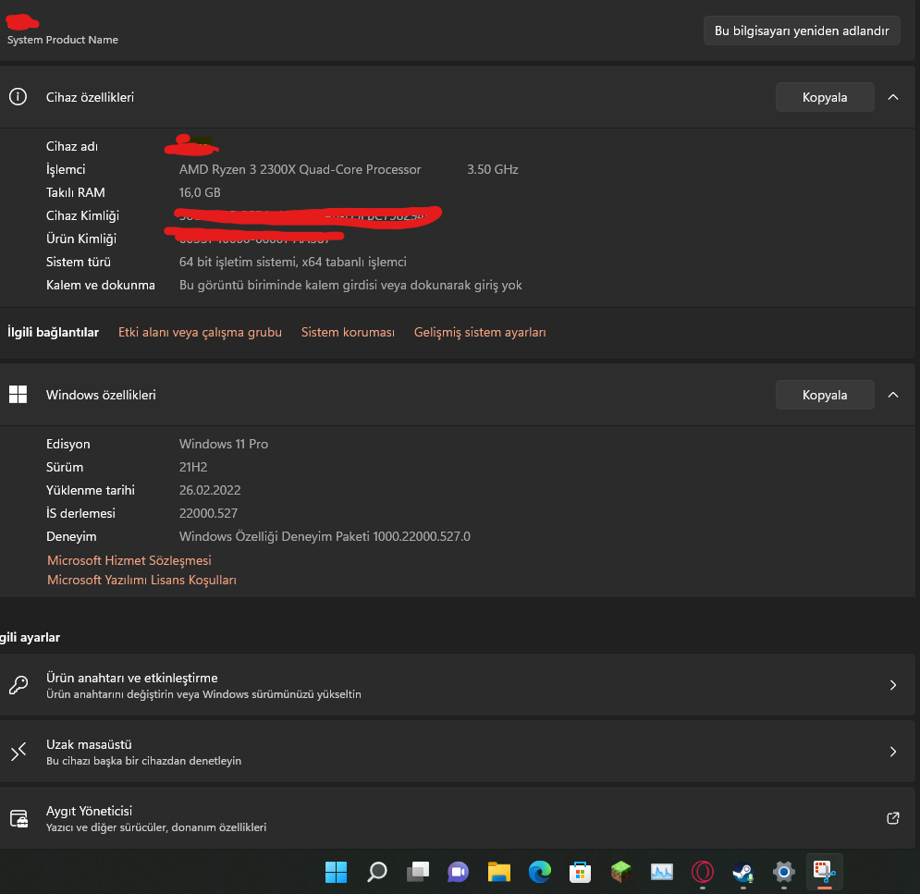The width and height of the screenshot is (920, 894).
Task: Click the Uzak masaüstü remote icon
Action: pos(18,752)
